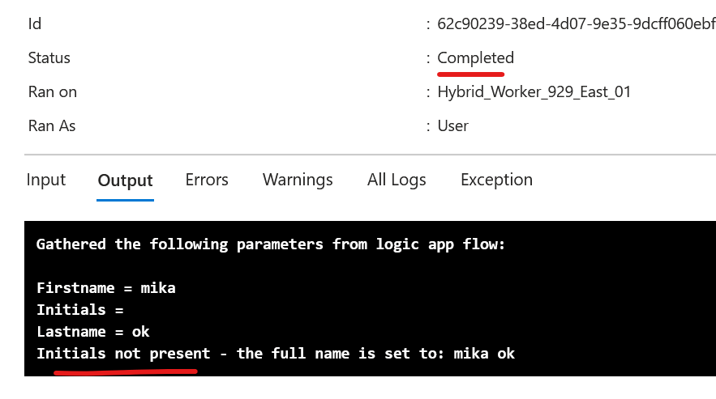Show the Exception tab

(496, 180)
